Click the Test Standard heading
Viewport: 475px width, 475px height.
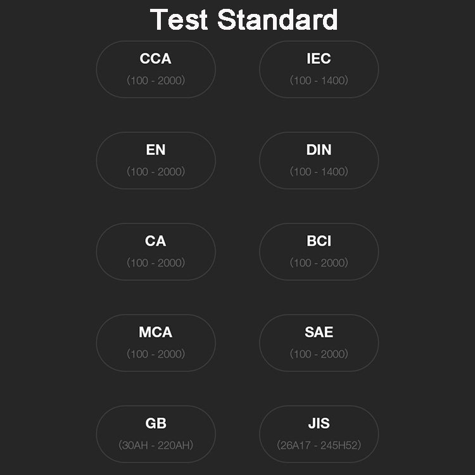pyautogui.click(x=244, y=20)
